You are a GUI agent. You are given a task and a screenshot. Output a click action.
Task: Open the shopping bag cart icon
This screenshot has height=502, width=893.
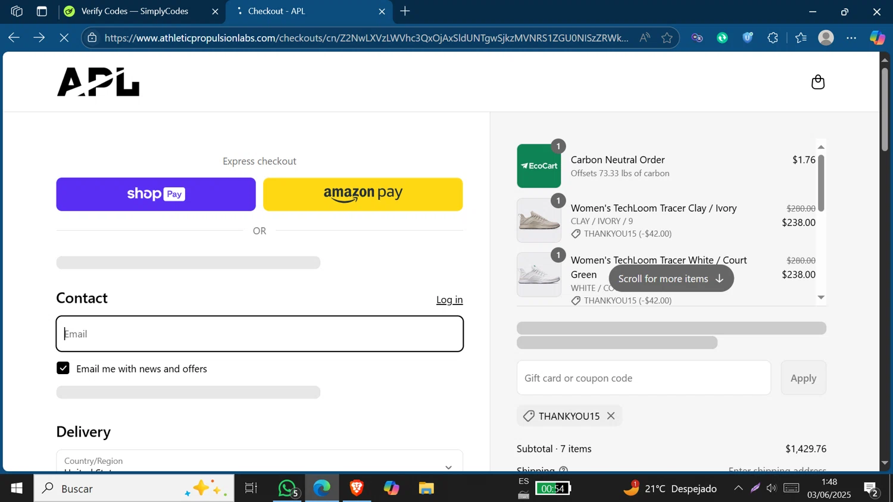tap(818, 82)
